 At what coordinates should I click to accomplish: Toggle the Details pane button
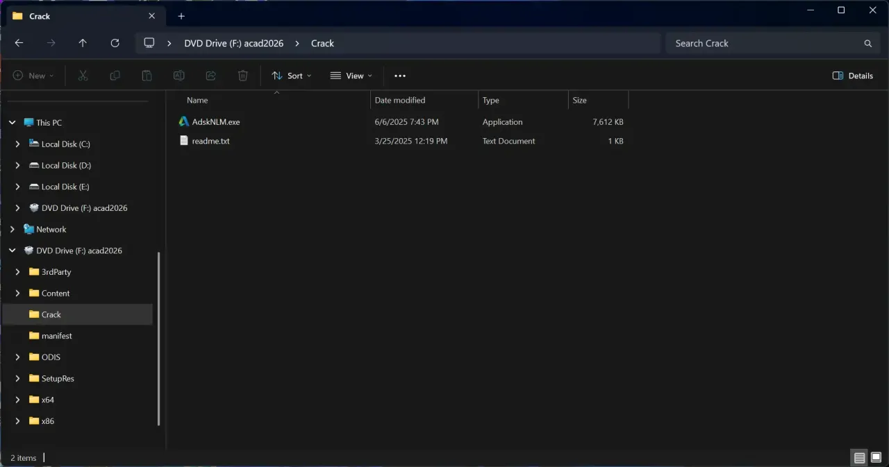[x=853, y=76]
